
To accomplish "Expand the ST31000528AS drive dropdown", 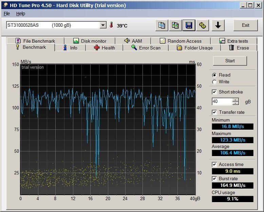I will click(103, 25).
